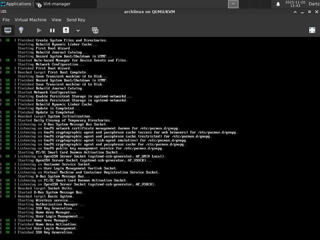
Task: Click 'Finished Create System Files and Directories' line
Action: (54, 40)
